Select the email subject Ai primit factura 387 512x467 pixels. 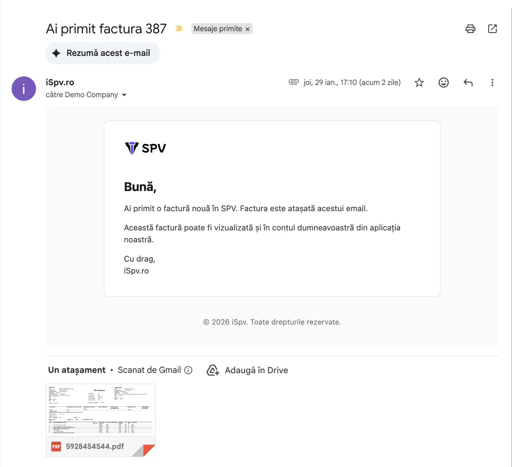106,28
